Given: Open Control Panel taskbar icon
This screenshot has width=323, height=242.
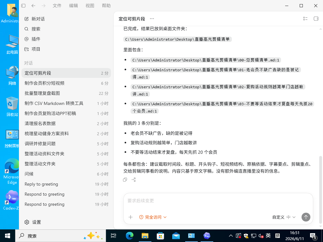Looking at the screenshot, I should pyautogui.click(x=191, y=236).
